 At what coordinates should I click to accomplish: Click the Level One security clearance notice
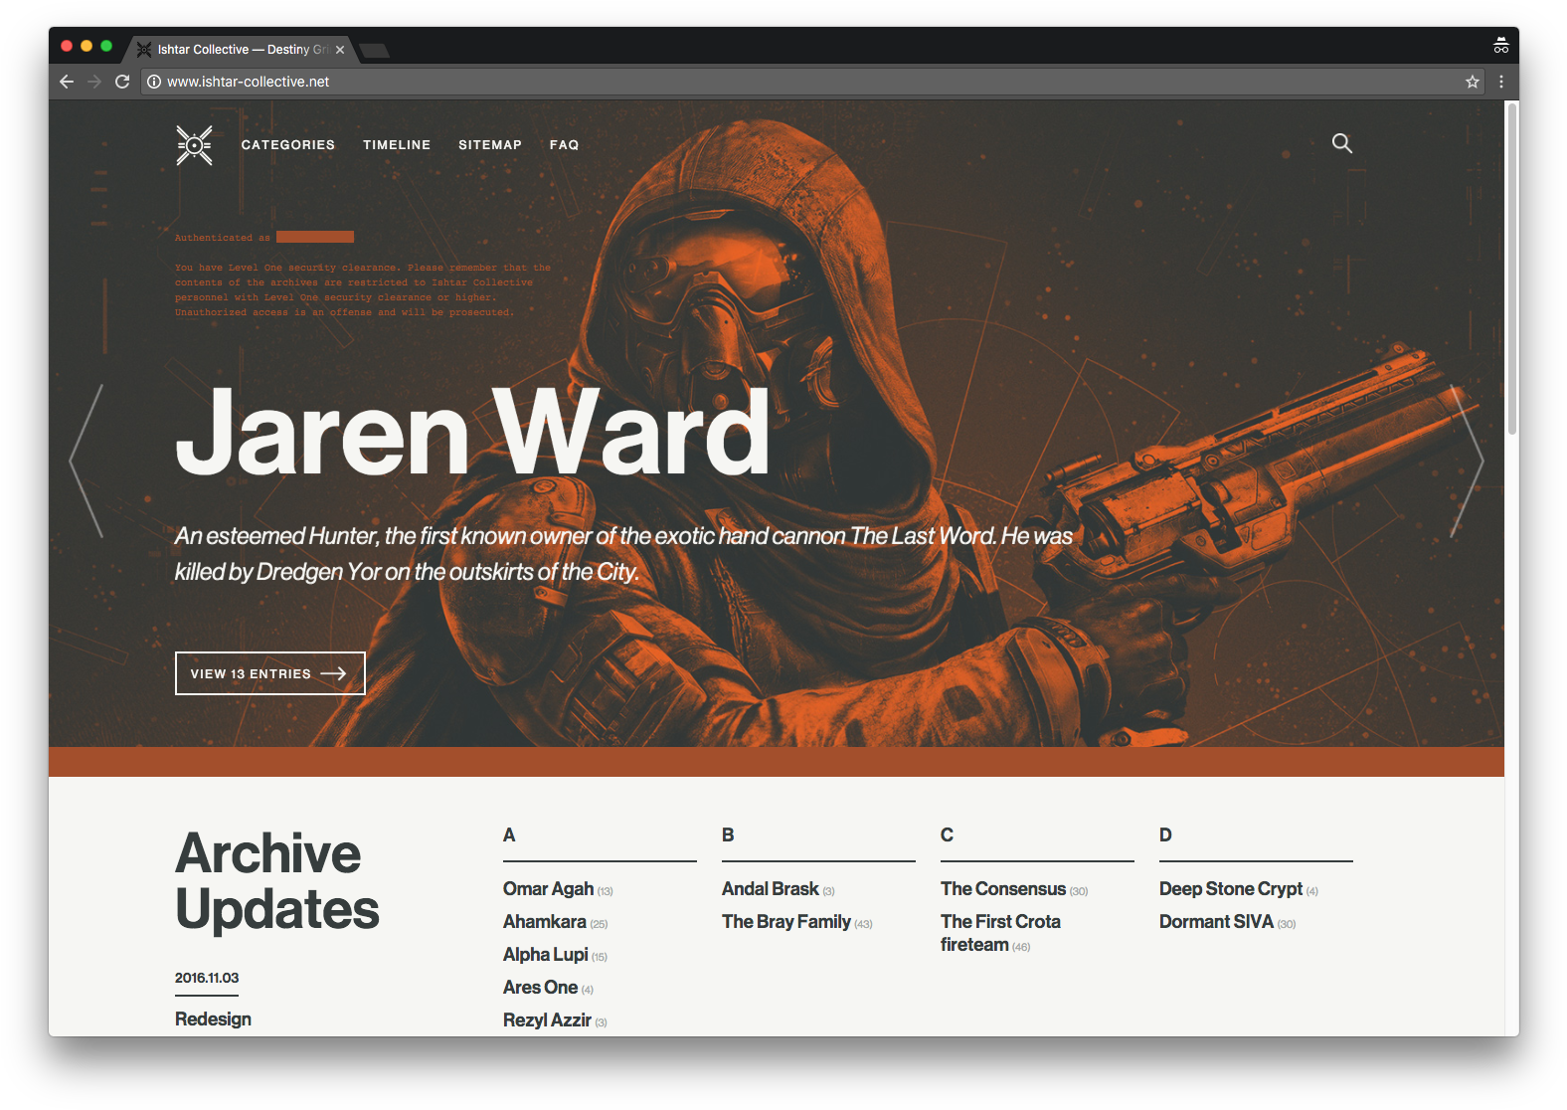click(363, 289)
